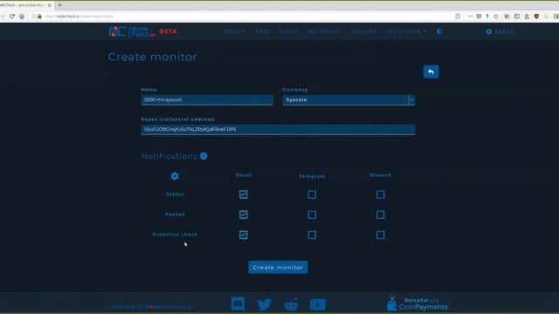Toggle the dark/light theme icon in navbar
The height and width of the screenshot is (314, 559).
[x=439, y=31]
